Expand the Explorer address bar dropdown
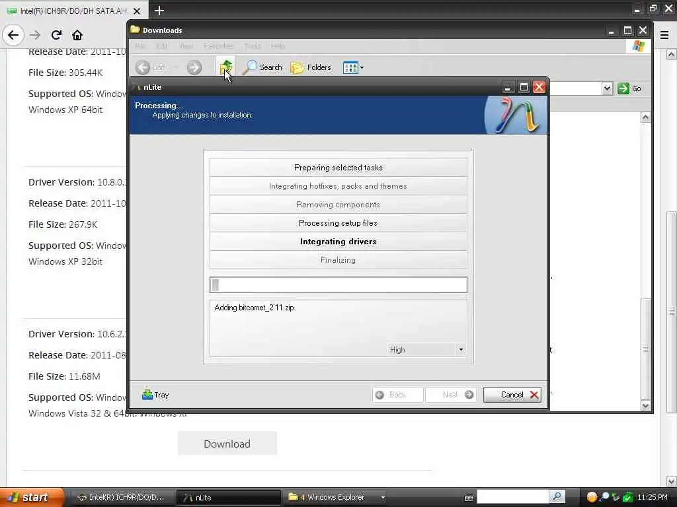The image size is (677, 507). coord(607,88)
